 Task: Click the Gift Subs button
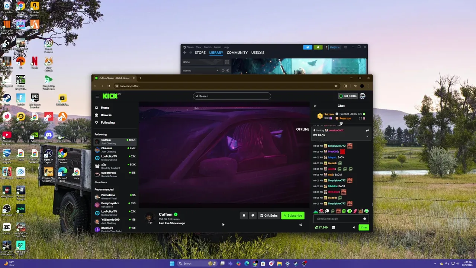pos(269,216)
